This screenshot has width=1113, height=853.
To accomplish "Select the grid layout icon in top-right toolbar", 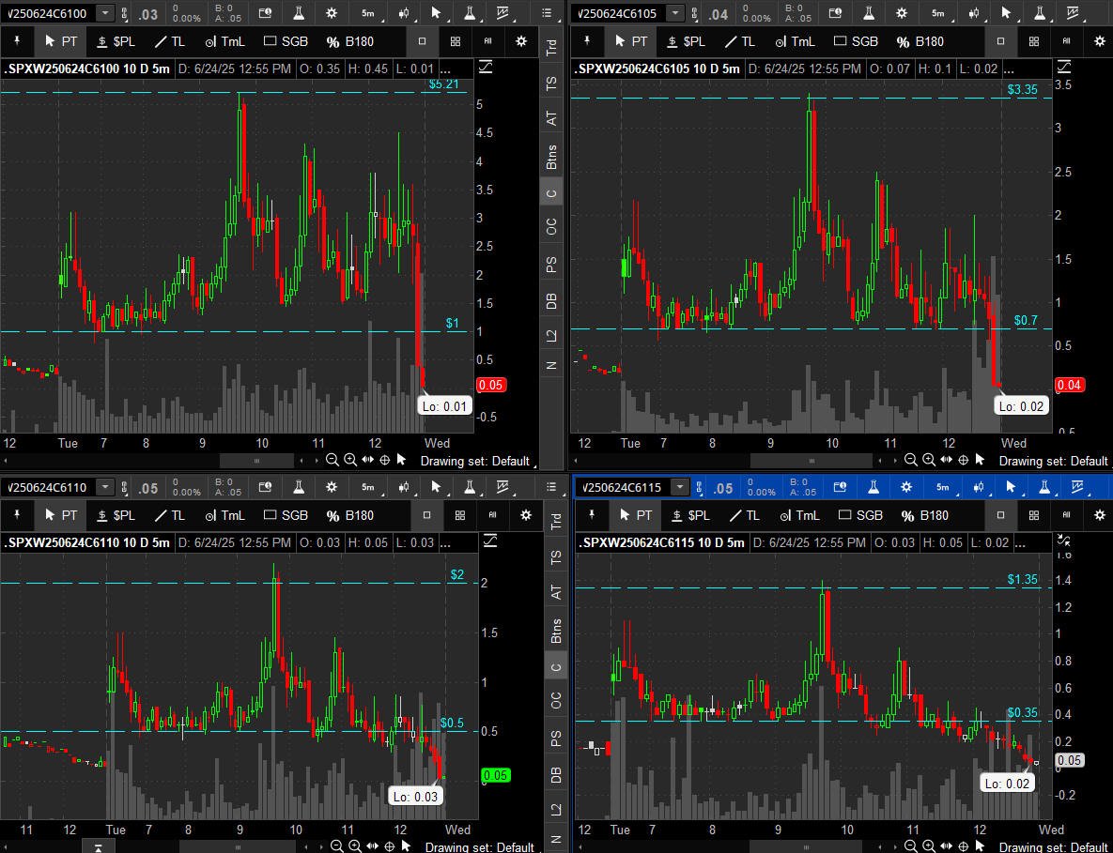I will coord(1033,41).
